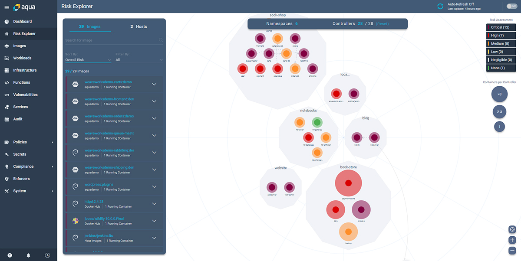
Task: Expand the System submenu arrow
Action: pos(52,191)
